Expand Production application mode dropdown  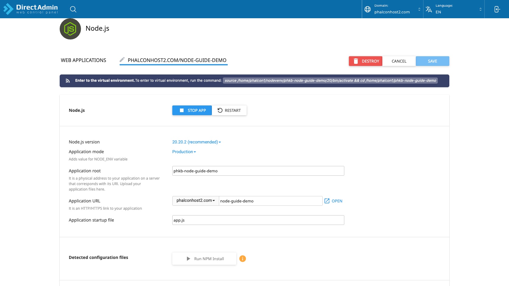coord(184,152)
